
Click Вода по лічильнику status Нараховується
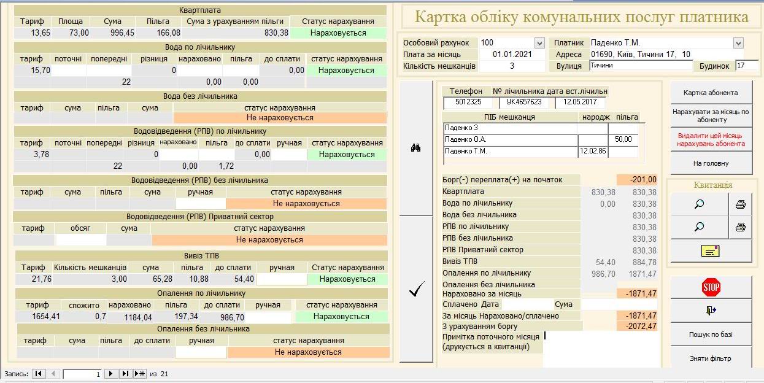[x=346, y=71]
